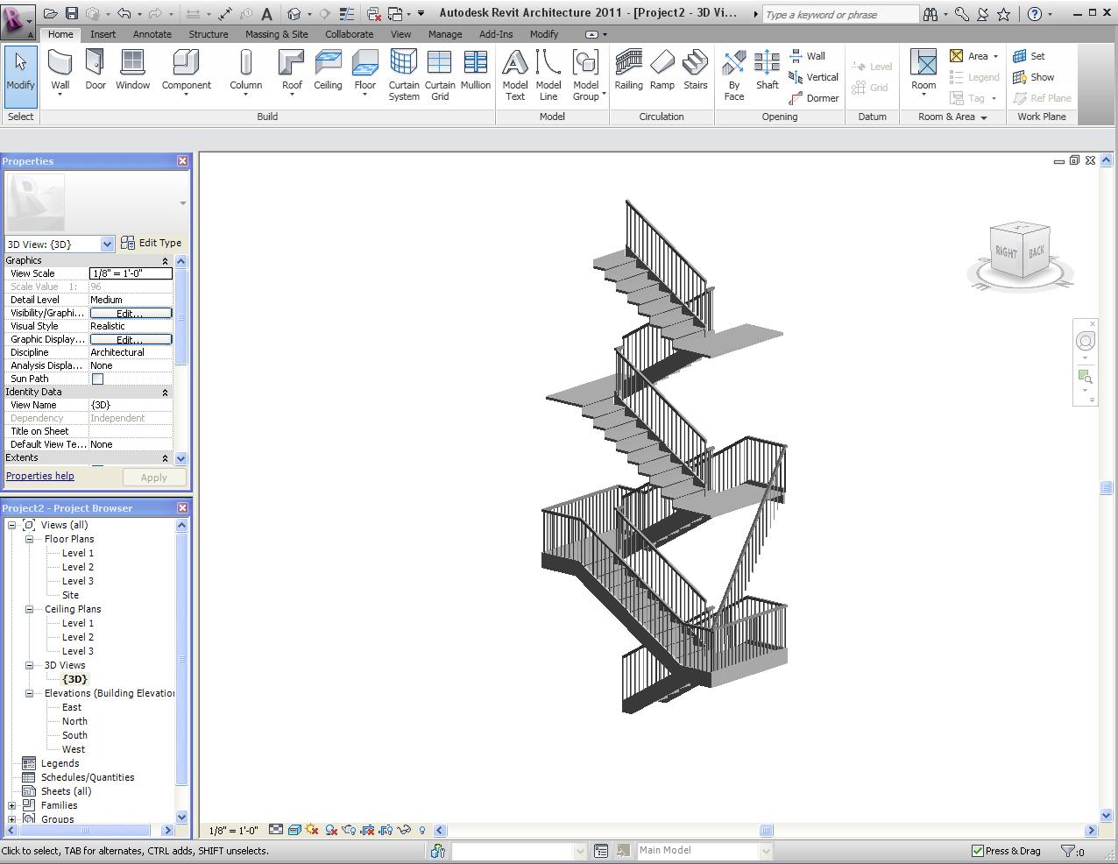Click the Project Browser vertical scrollbar
This screenshot has width=1118, height=864.
pyautogui.click(x=182, y=670)
